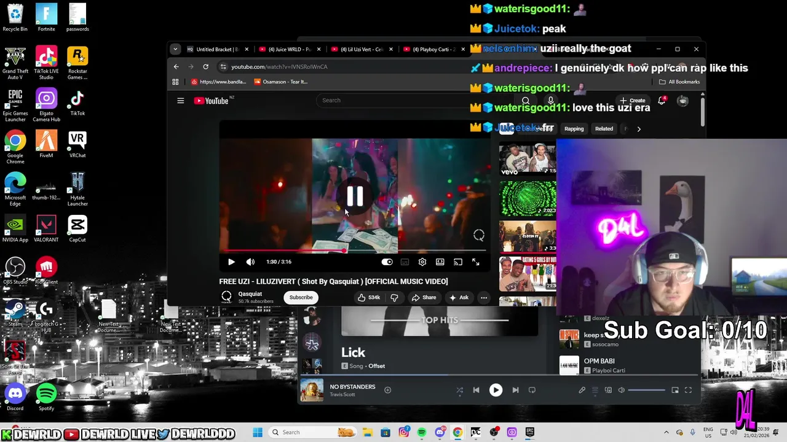This screenshot has width=787, height=442.
Task: Open YouTube notifications bell
Action: click(x=662, y=101)
